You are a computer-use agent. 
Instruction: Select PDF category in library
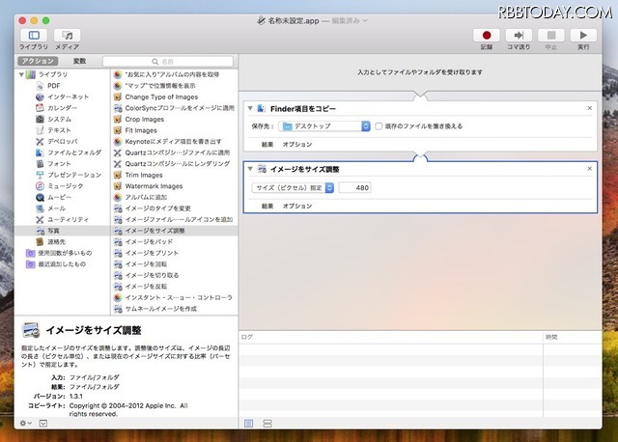(54, 86)
